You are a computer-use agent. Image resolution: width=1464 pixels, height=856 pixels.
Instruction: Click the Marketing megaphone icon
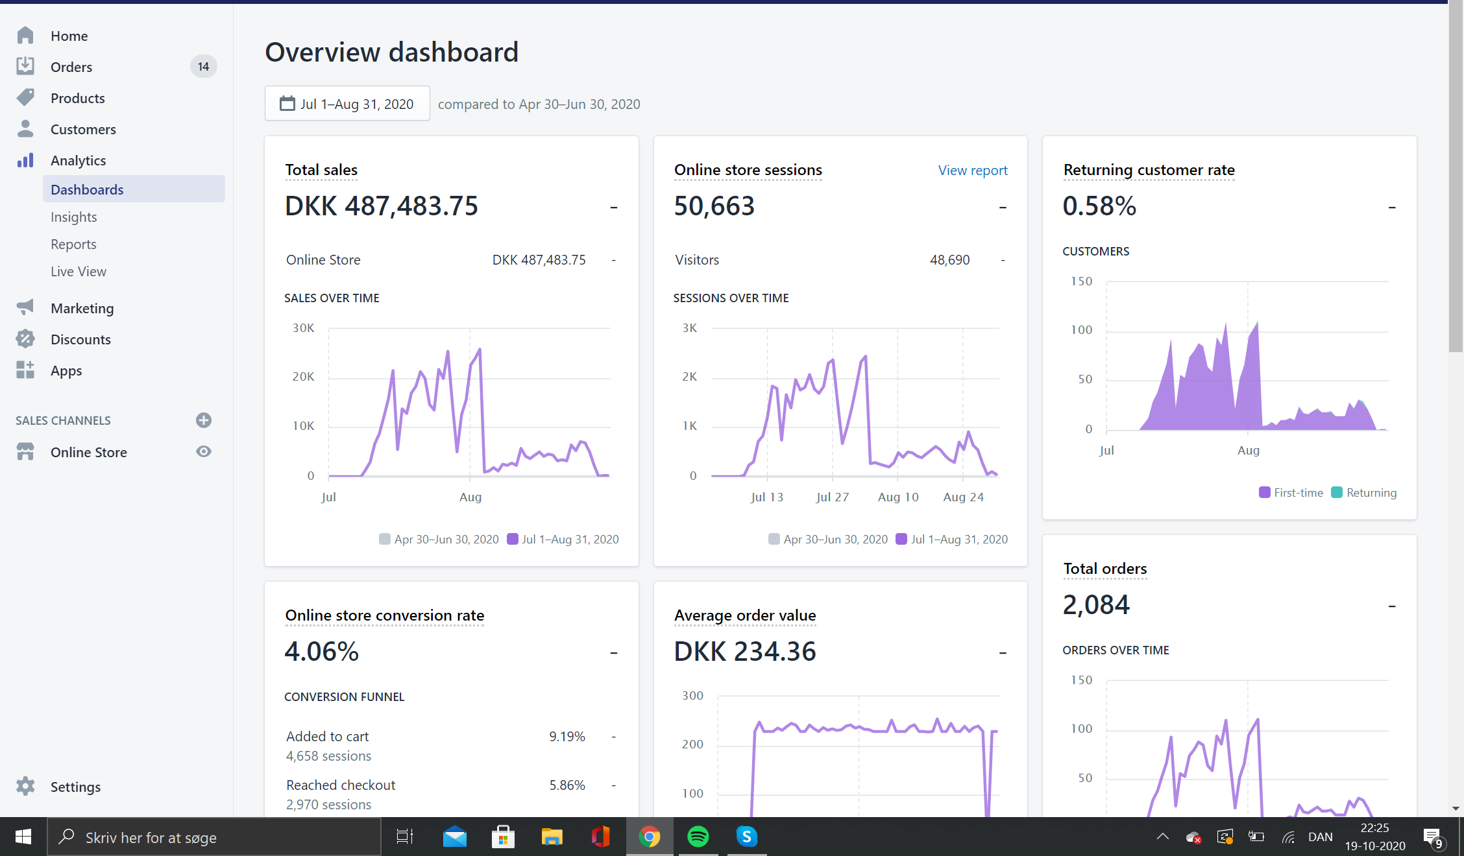pyautogui.click(x=25, y=307)
